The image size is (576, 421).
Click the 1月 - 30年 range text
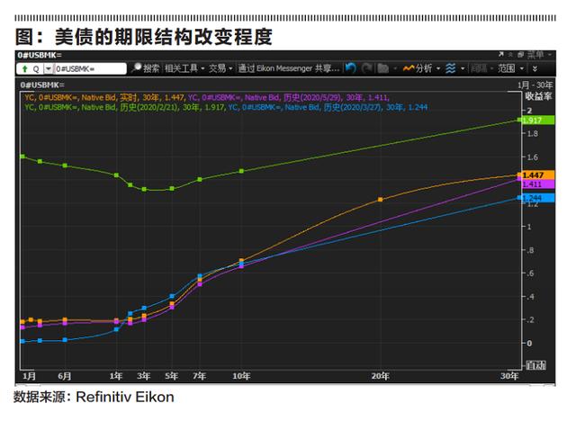click(x=535, y=85)
